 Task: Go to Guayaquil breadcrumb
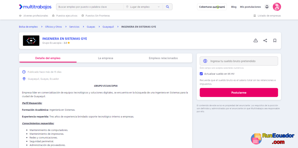[108, 27]
